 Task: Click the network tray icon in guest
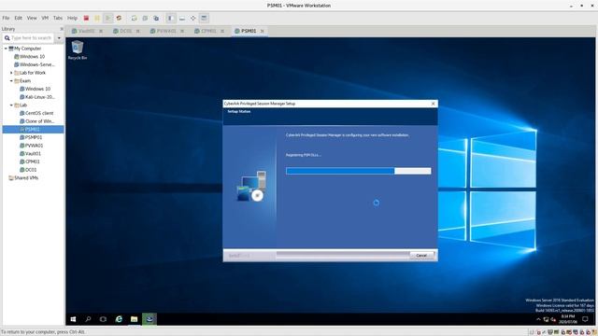546,319
